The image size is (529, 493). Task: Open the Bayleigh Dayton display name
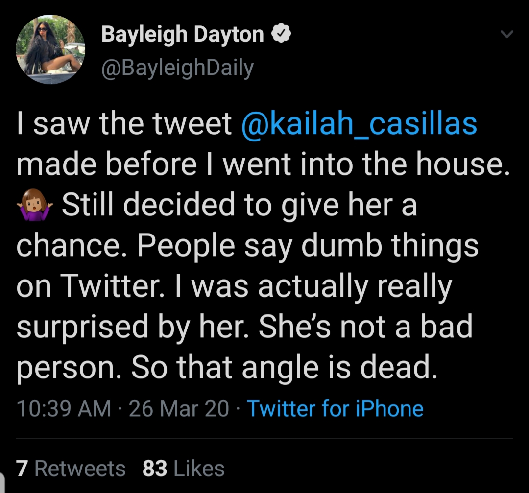(183, 35)
